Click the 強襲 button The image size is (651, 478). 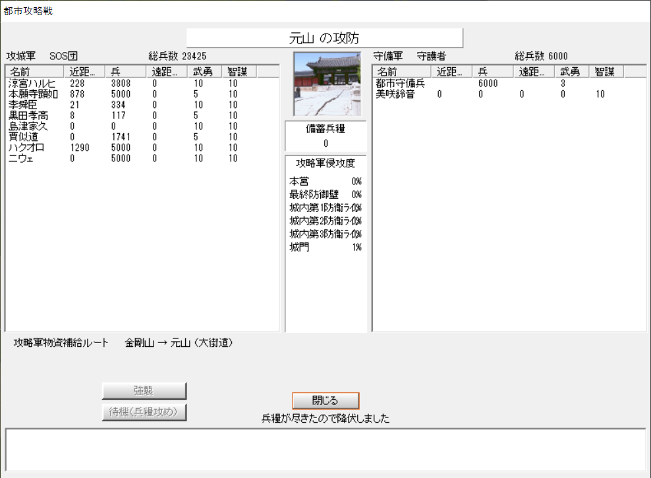tap(144, 390)
